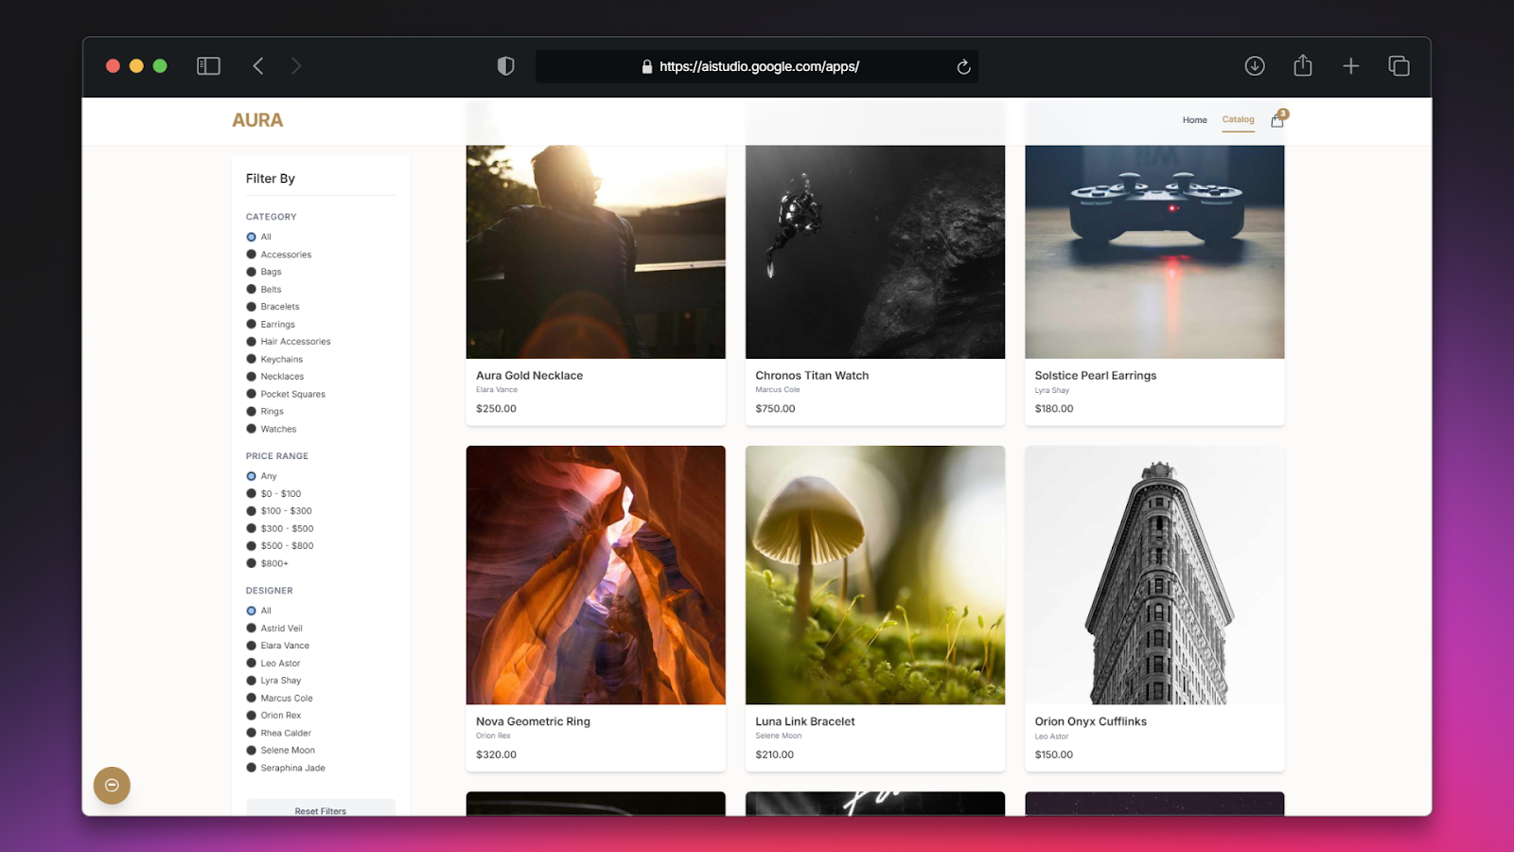Toggle the browser sidebar icon
The image size is (1514, 852).
[x=208, y=66]
